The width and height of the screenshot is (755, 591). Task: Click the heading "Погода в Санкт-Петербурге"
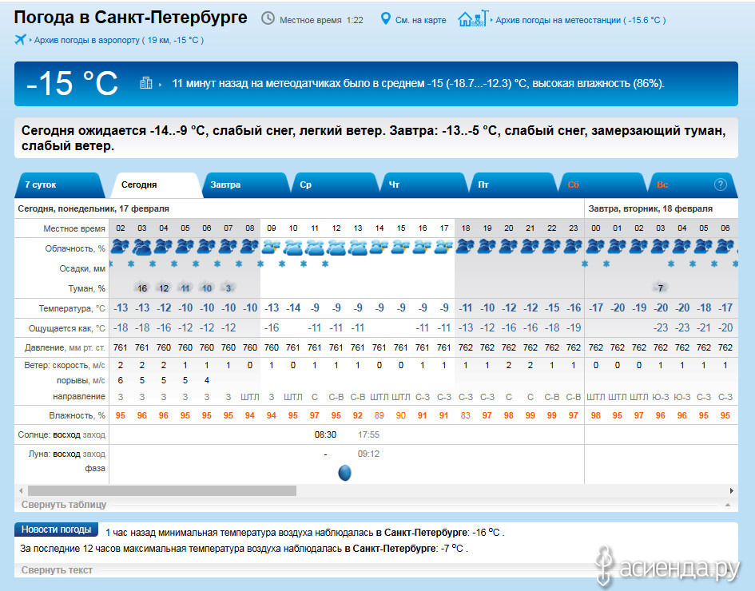click(130, 18)
